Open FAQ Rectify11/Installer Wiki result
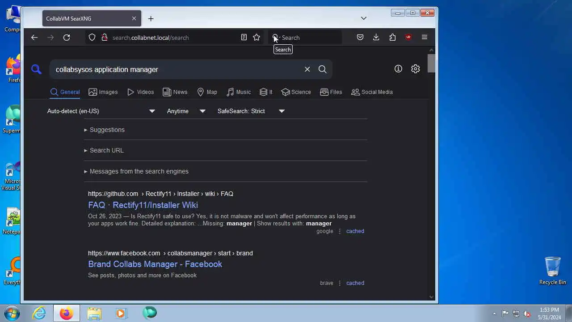Image resolution: width=572 pixels, height=322 pixels. (x=143, y=205)
